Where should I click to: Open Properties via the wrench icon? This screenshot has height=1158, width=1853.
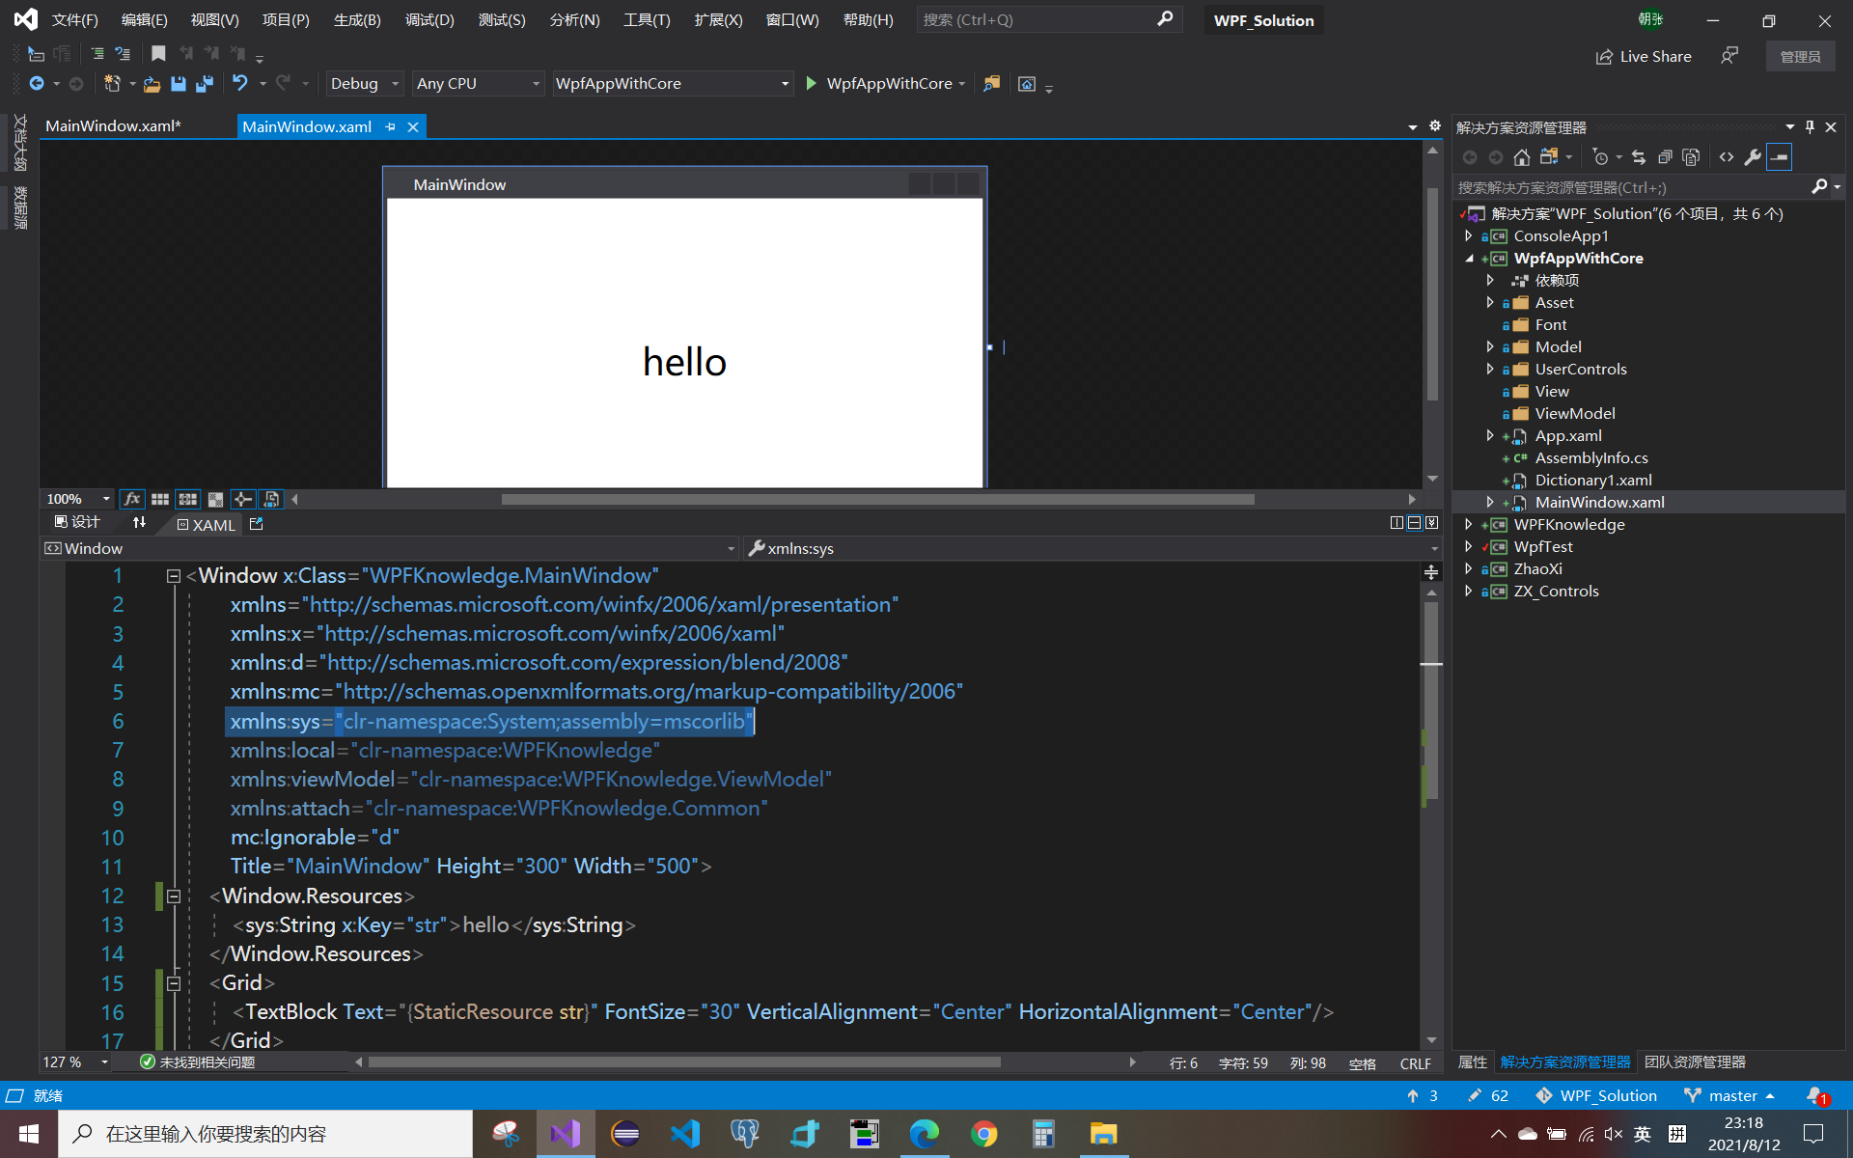(x=1753, y=157)
